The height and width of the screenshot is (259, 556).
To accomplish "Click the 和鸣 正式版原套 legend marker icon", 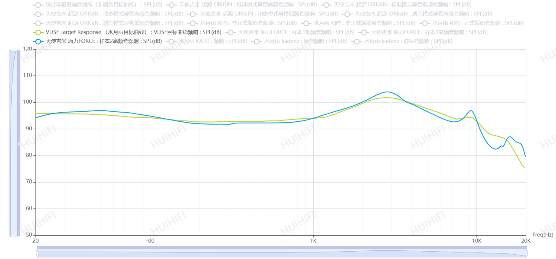I will (x=425, y=23).
